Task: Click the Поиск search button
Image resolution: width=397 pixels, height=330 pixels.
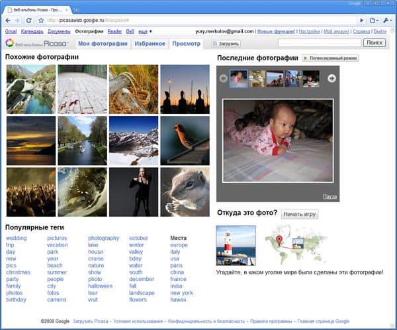Action: (375, 43)
